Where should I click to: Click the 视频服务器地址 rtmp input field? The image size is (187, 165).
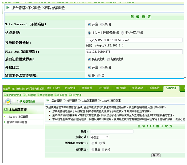134,40
